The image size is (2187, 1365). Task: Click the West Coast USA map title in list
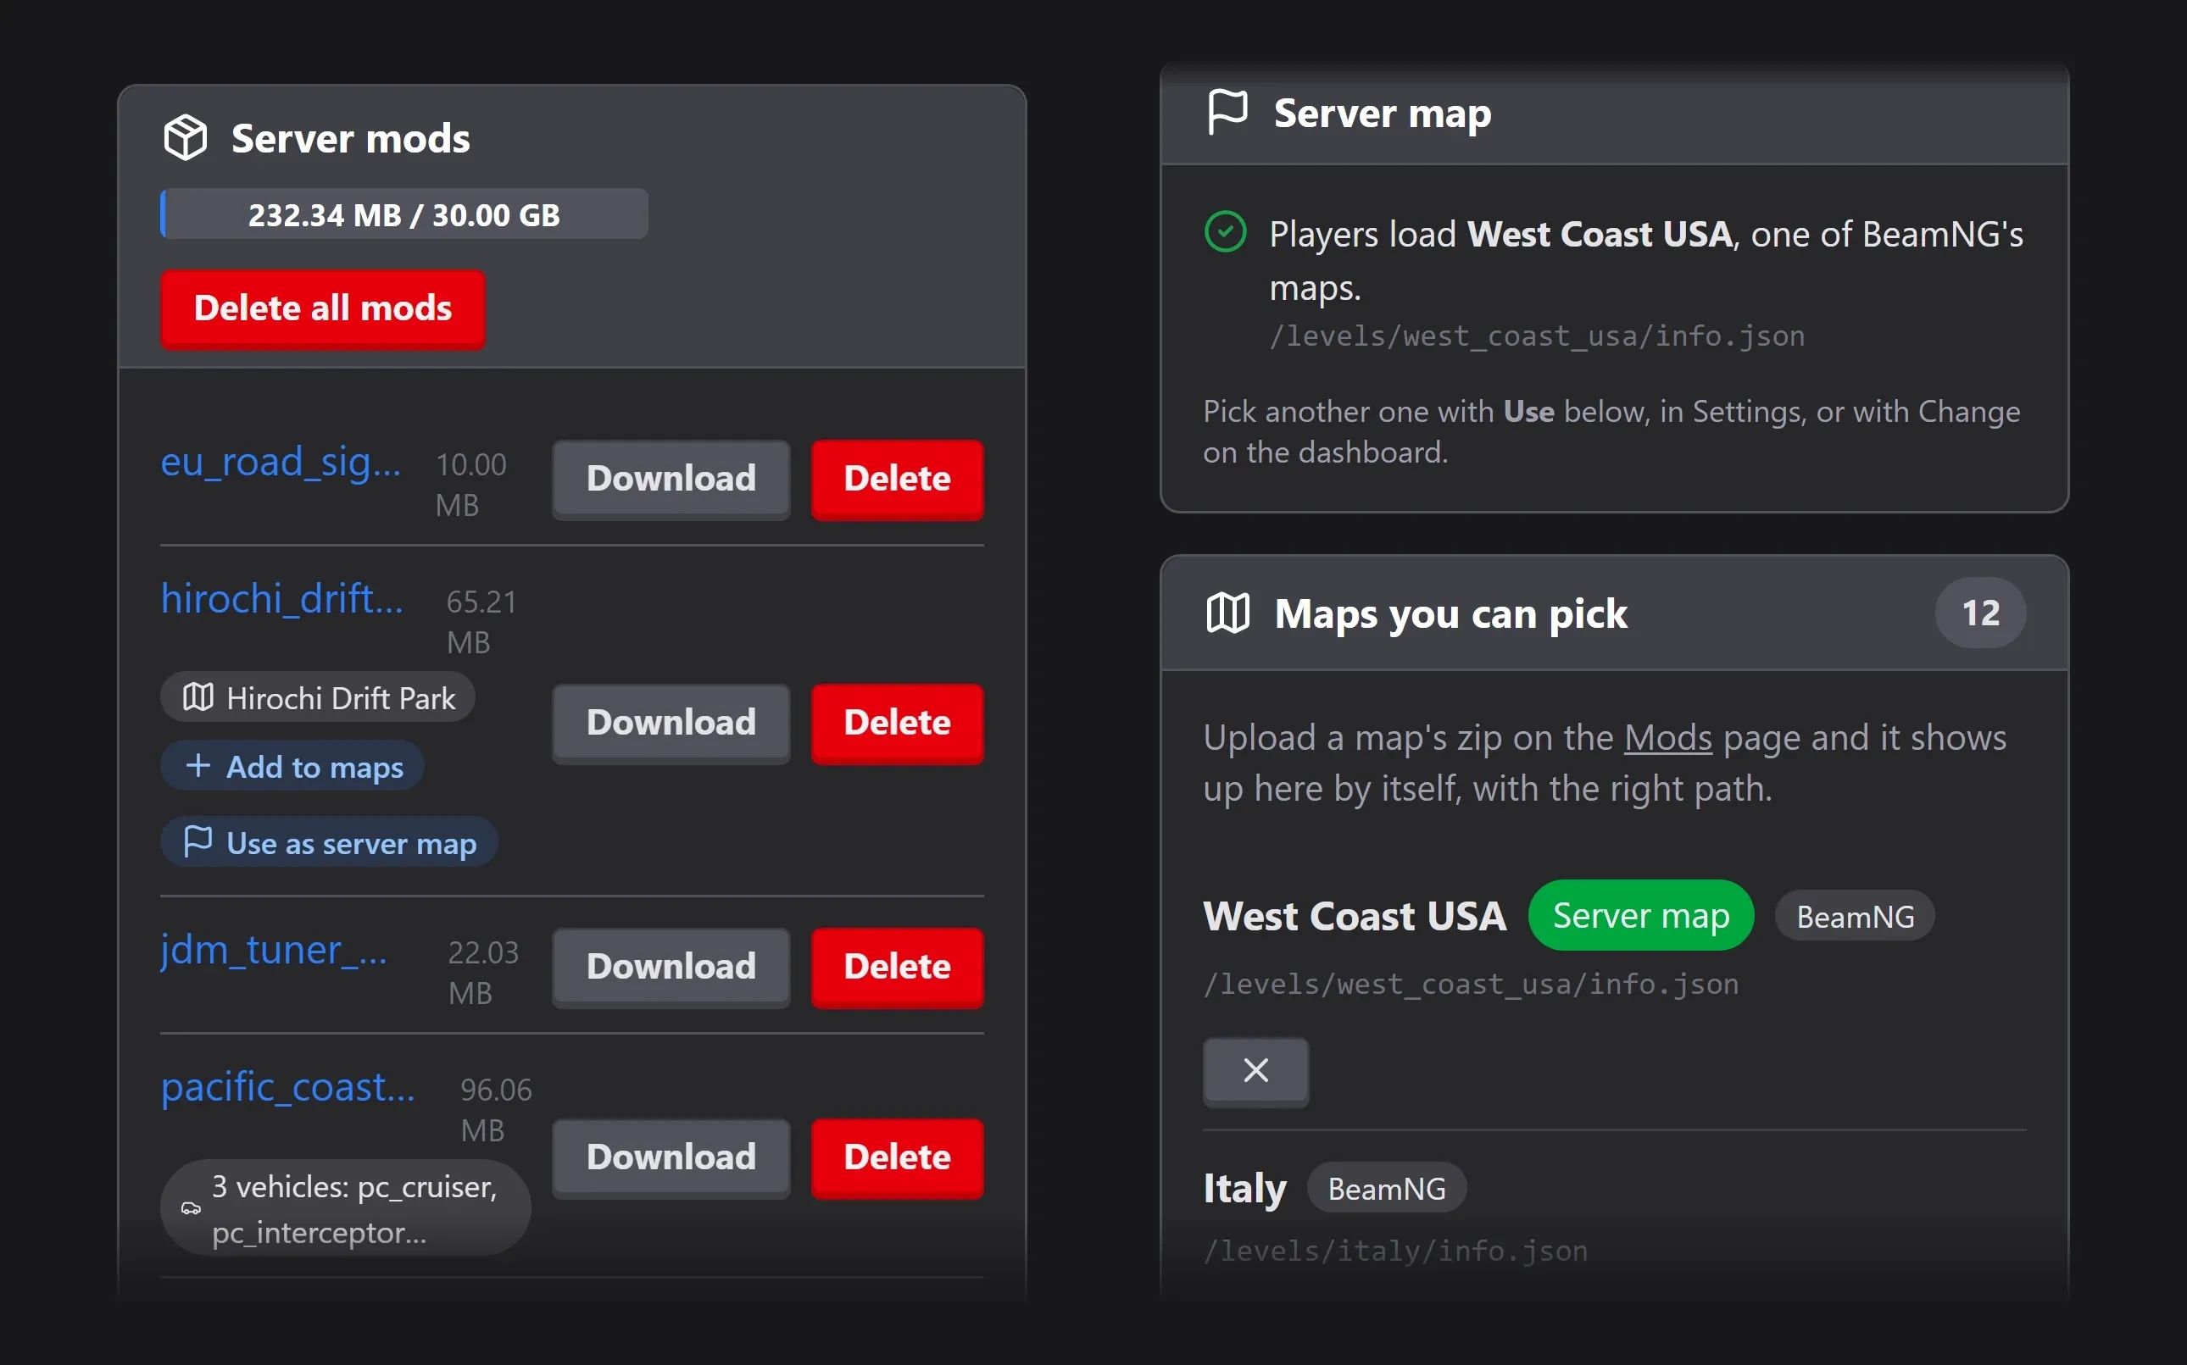1355,916
